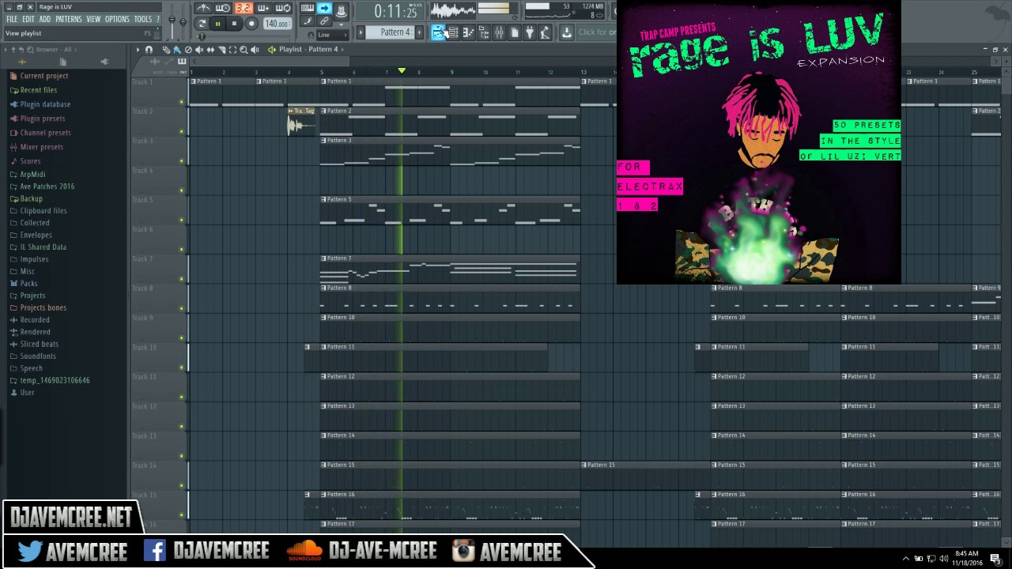This screenshot has width=1012, height=569.
Task: Open the Mixer from the shortcut toolbar
Action: [x=499, y=32]
